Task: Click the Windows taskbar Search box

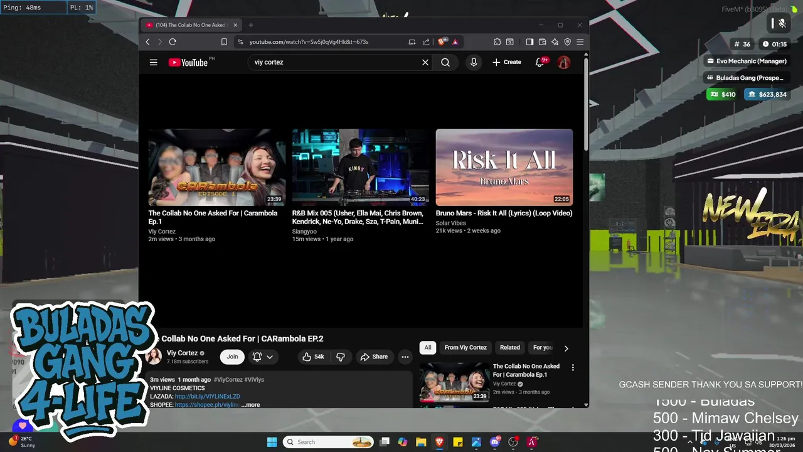Action: [x=328, y=442]
